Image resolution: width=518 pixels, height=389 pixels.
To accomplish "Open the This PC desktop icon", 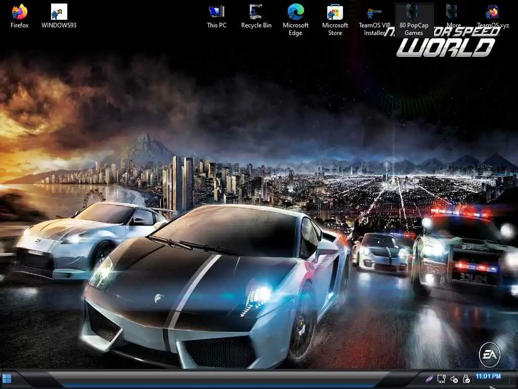I will 217,16.
